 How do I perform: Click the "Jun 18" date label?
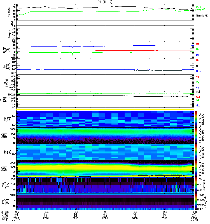[x=194, y=220]
